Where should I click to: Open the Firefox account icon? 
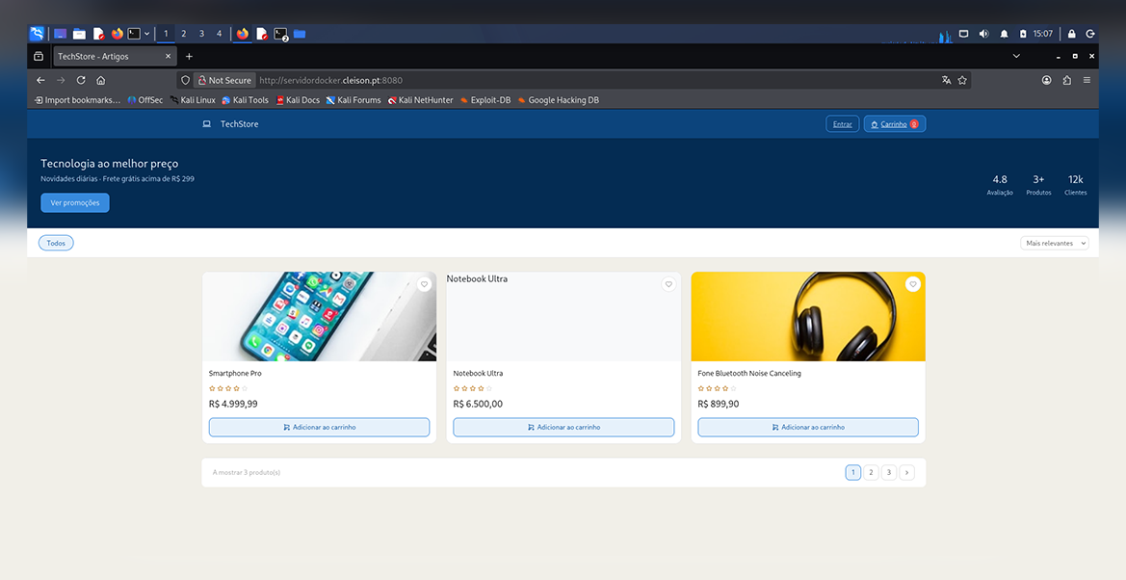[1046, 81]
